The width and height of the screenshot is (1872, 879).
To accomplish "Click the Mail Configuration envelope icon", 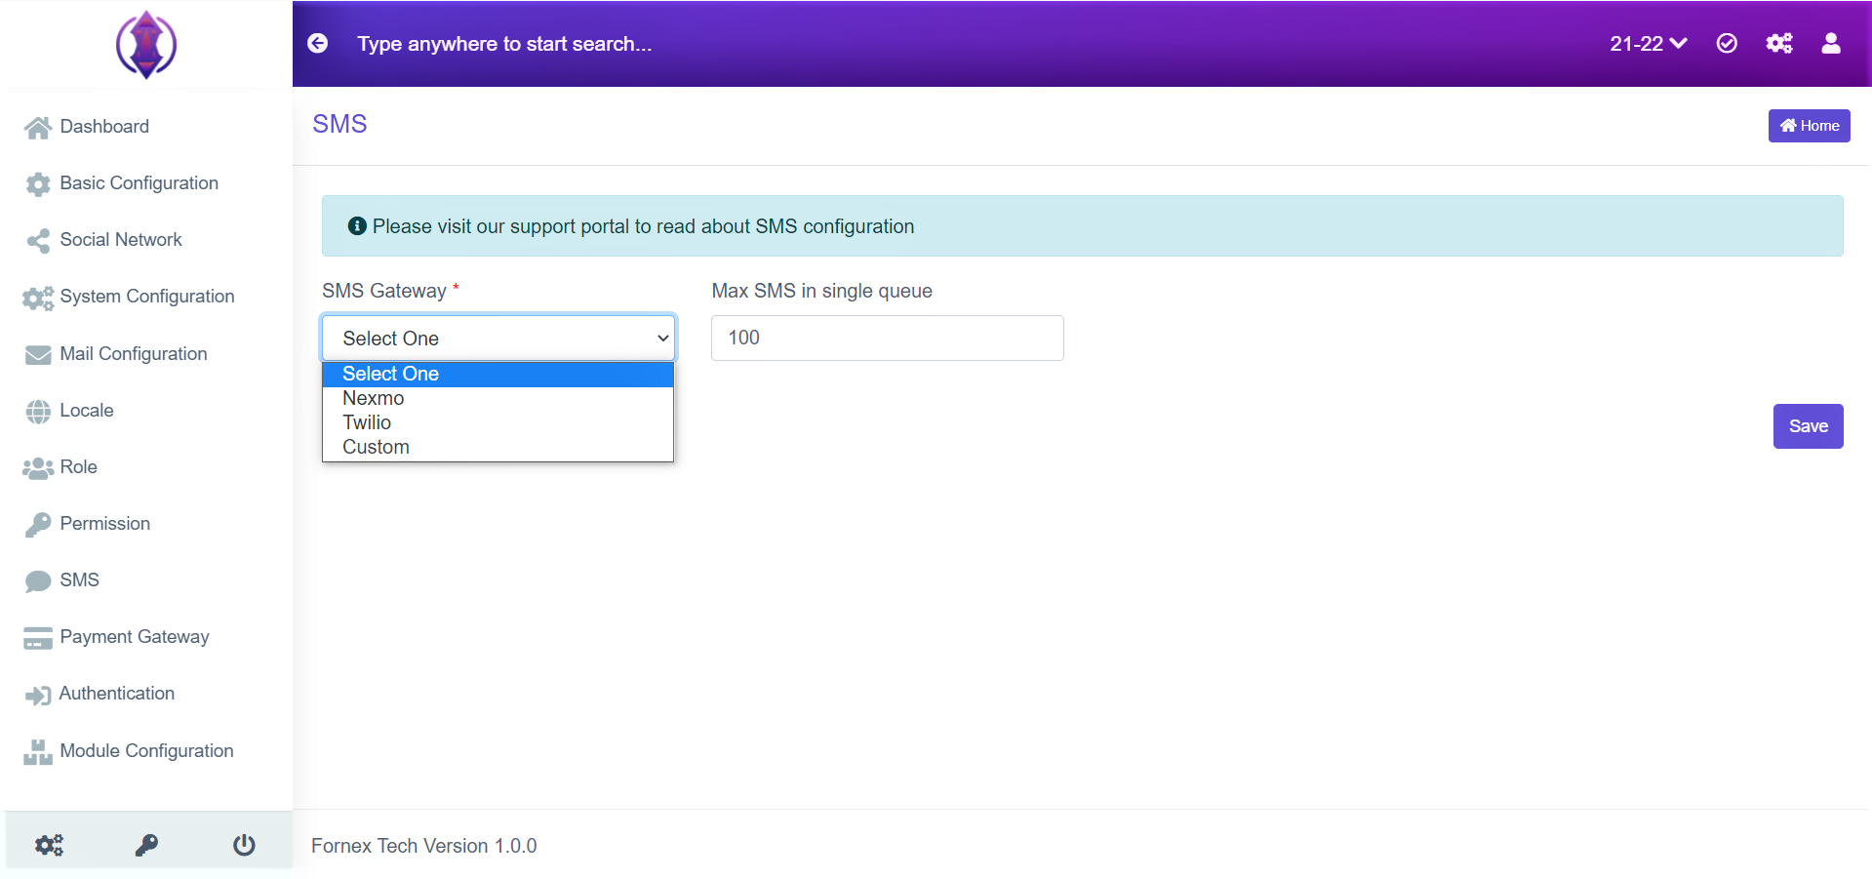I will click(x=38, y=355).
